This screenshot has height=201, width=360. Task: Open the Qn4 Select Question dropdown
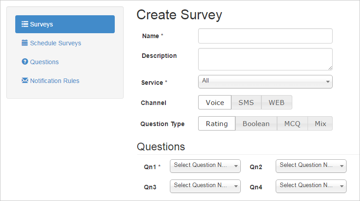(311, 186)
